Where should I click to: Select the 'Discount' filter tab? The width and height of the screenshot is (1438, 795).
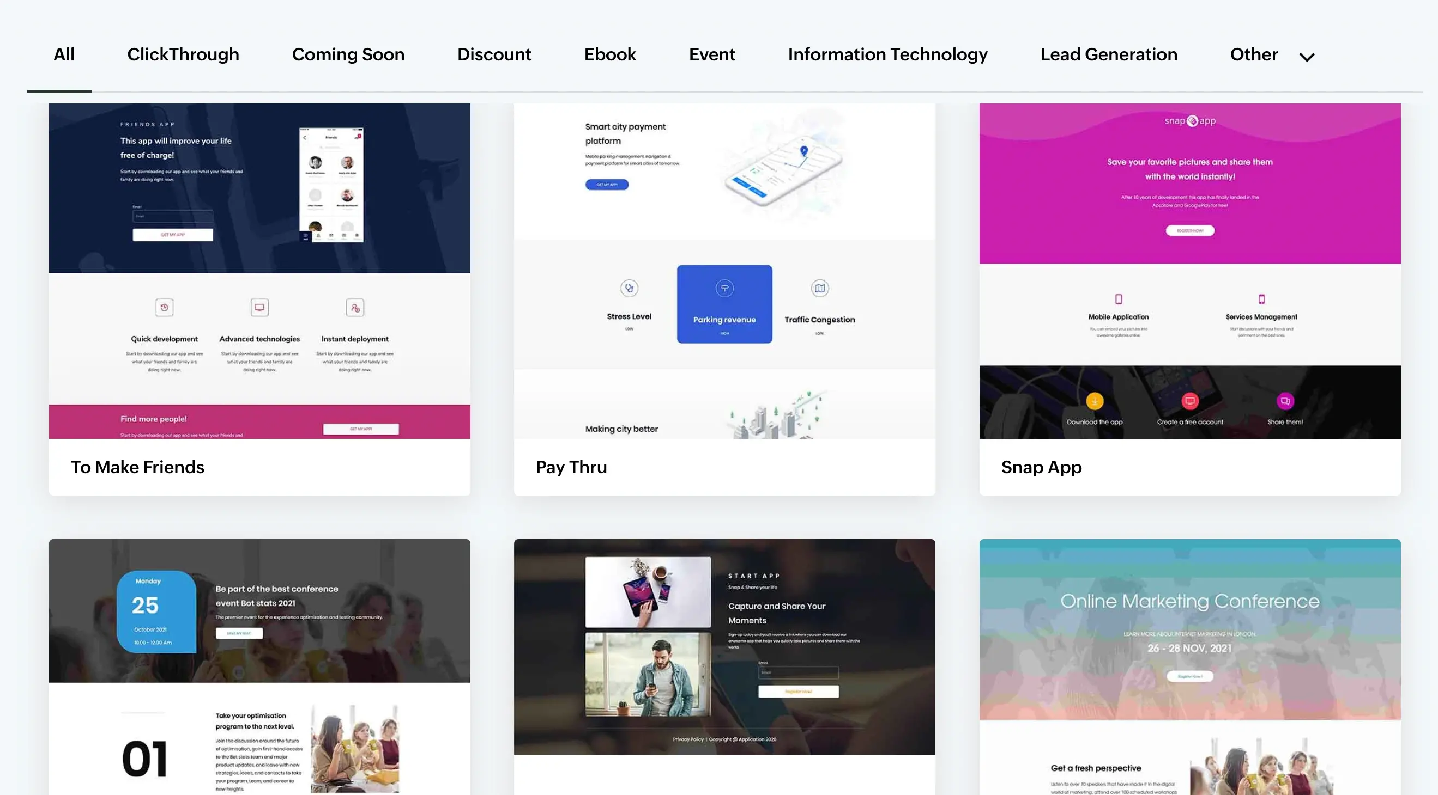pyautogui.click(x=494, y=54)
